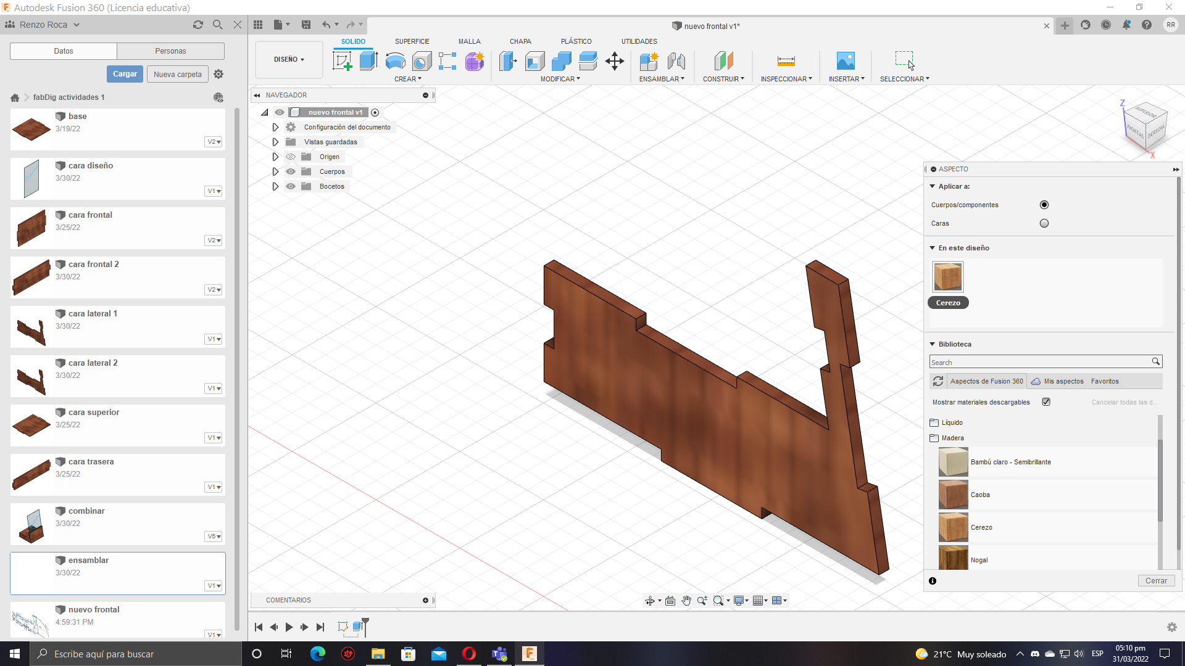Expand the Bocetos tree node
The height and width of the screenshot is (666, 1185).
coord(275,186)
